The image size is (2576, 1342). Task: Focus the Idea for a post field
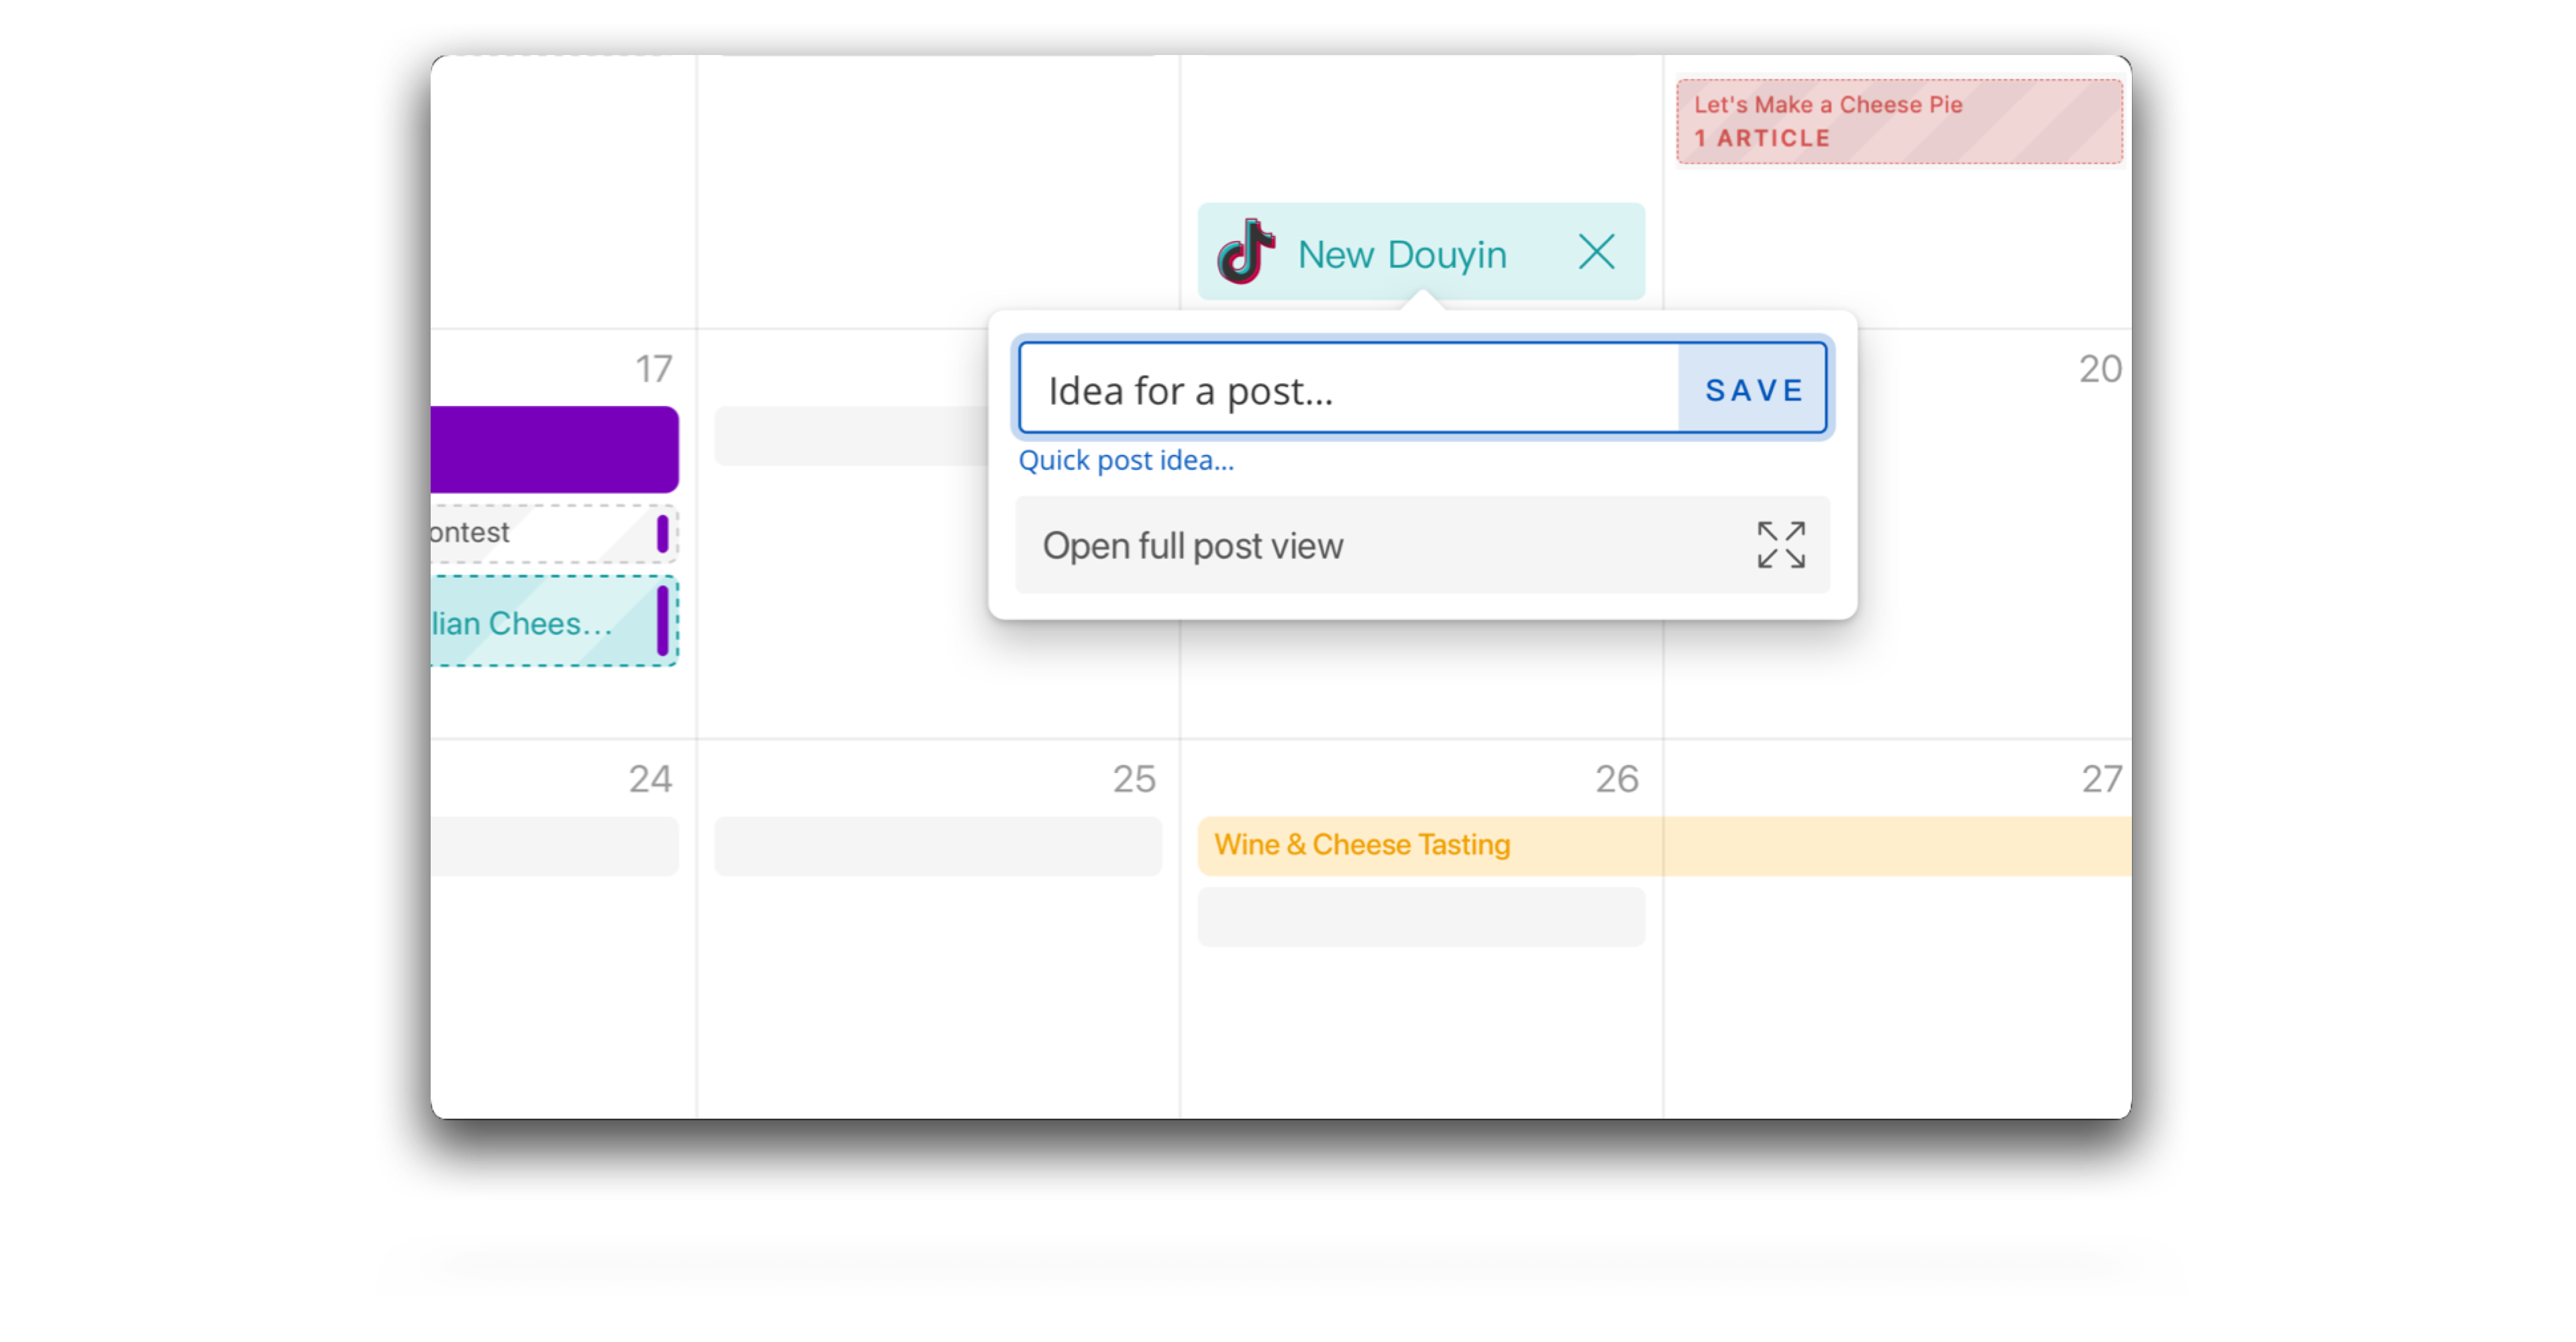click(1349, 389)
